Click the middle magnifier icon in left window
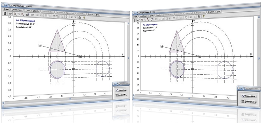Viewport: 262px width, 123px height. [x=19, y=14]
